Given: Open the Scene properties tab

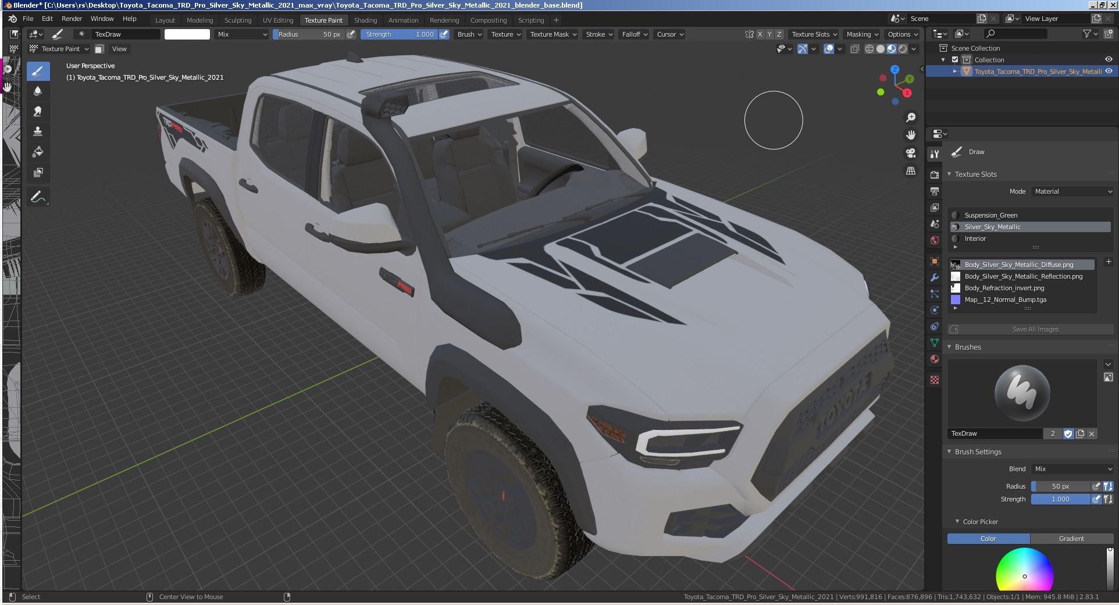Looking at the screenshot, I should click(x=935, y=223).
